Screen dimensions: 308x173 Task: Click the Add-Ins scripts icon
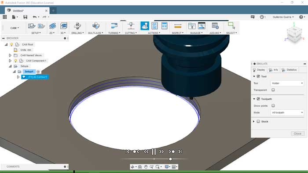click(x=215, y=26)
